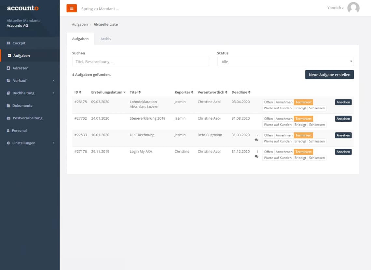
Task: Click Schliessen for UPC-Rechnung task
Action: point(317,142)
